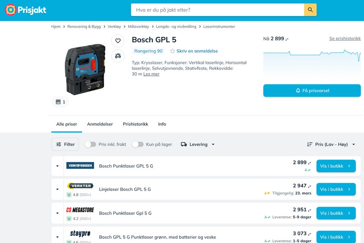Click Se prishistorikk link
The image size is (364, 243).
click(345, 38)
